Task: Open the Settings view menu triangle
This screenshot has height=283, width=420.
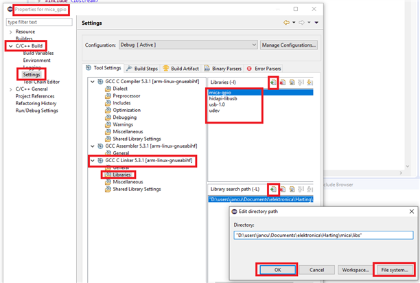Action: pyautogui.click(x=316, y=23)
